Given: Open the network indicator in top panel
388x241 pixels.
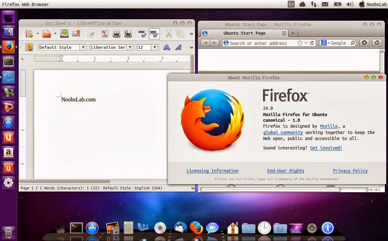Looking at the screenshot, I should pyautogui.click(x=314, y=4).
